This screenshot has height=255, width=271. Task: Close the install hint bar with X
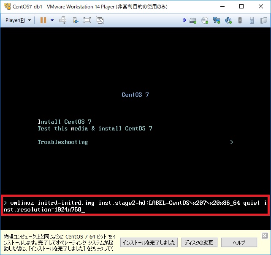point(265,236)
